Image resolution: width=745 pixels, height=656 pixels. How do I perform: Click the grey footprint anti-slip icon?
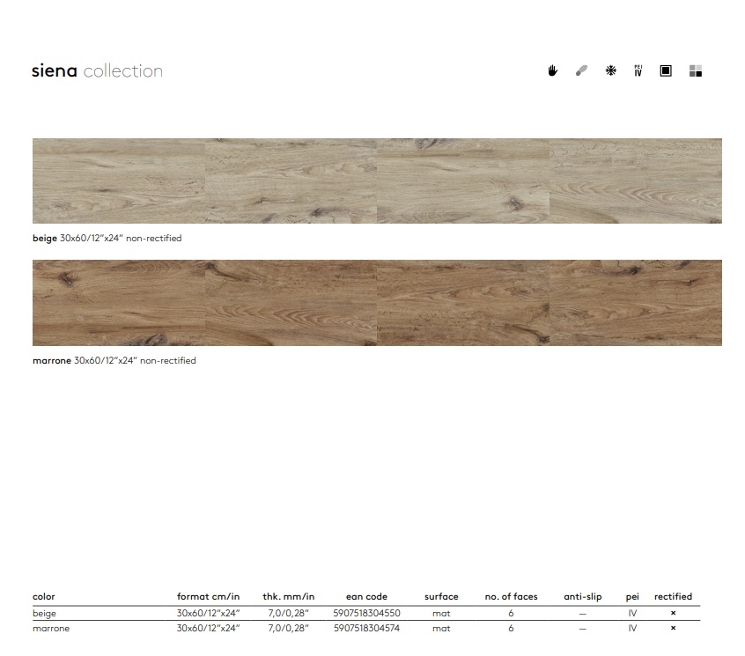pyautogui.click(x=581, y=71)
